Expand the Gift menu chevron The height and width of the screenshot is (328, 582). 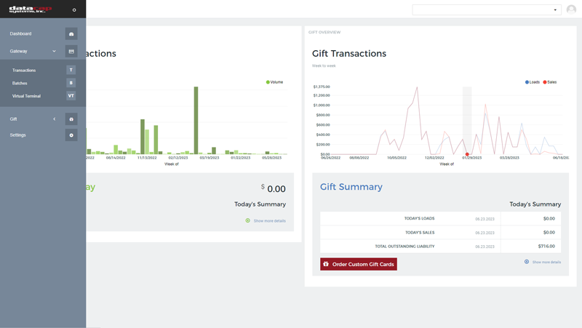tap(54, 119)
